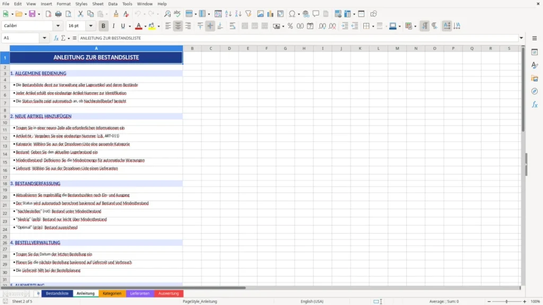Image resolution: width=543 pixels, height=305 pixels.
Task: Open sidebar Gallery icon
Action: tap(535, 78)
